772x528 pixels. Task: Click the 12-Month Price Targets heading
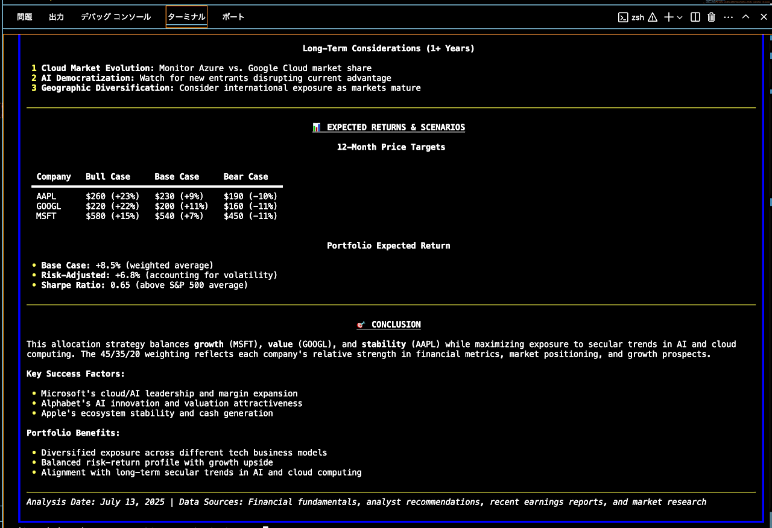click(x=391, y=147)
